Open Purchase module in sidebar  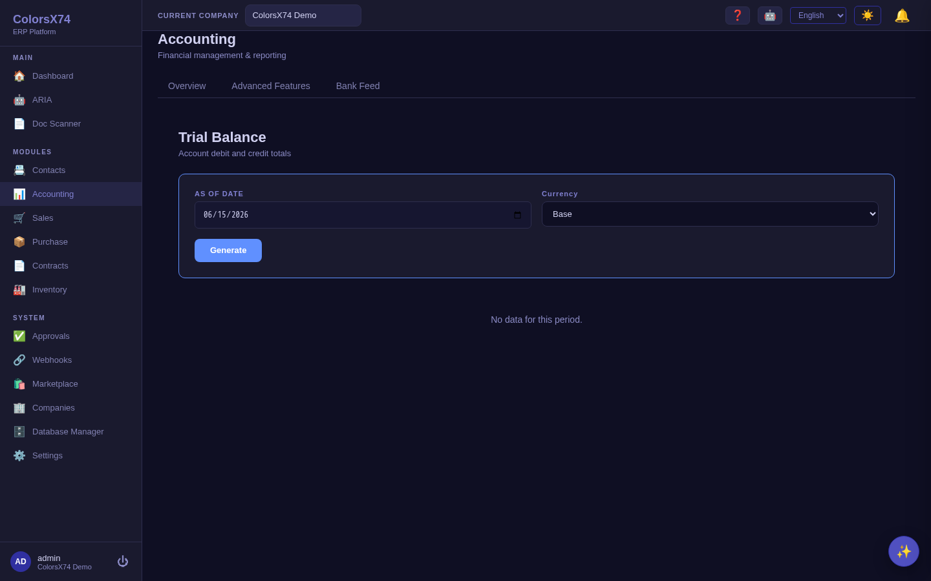pos(70,242)
